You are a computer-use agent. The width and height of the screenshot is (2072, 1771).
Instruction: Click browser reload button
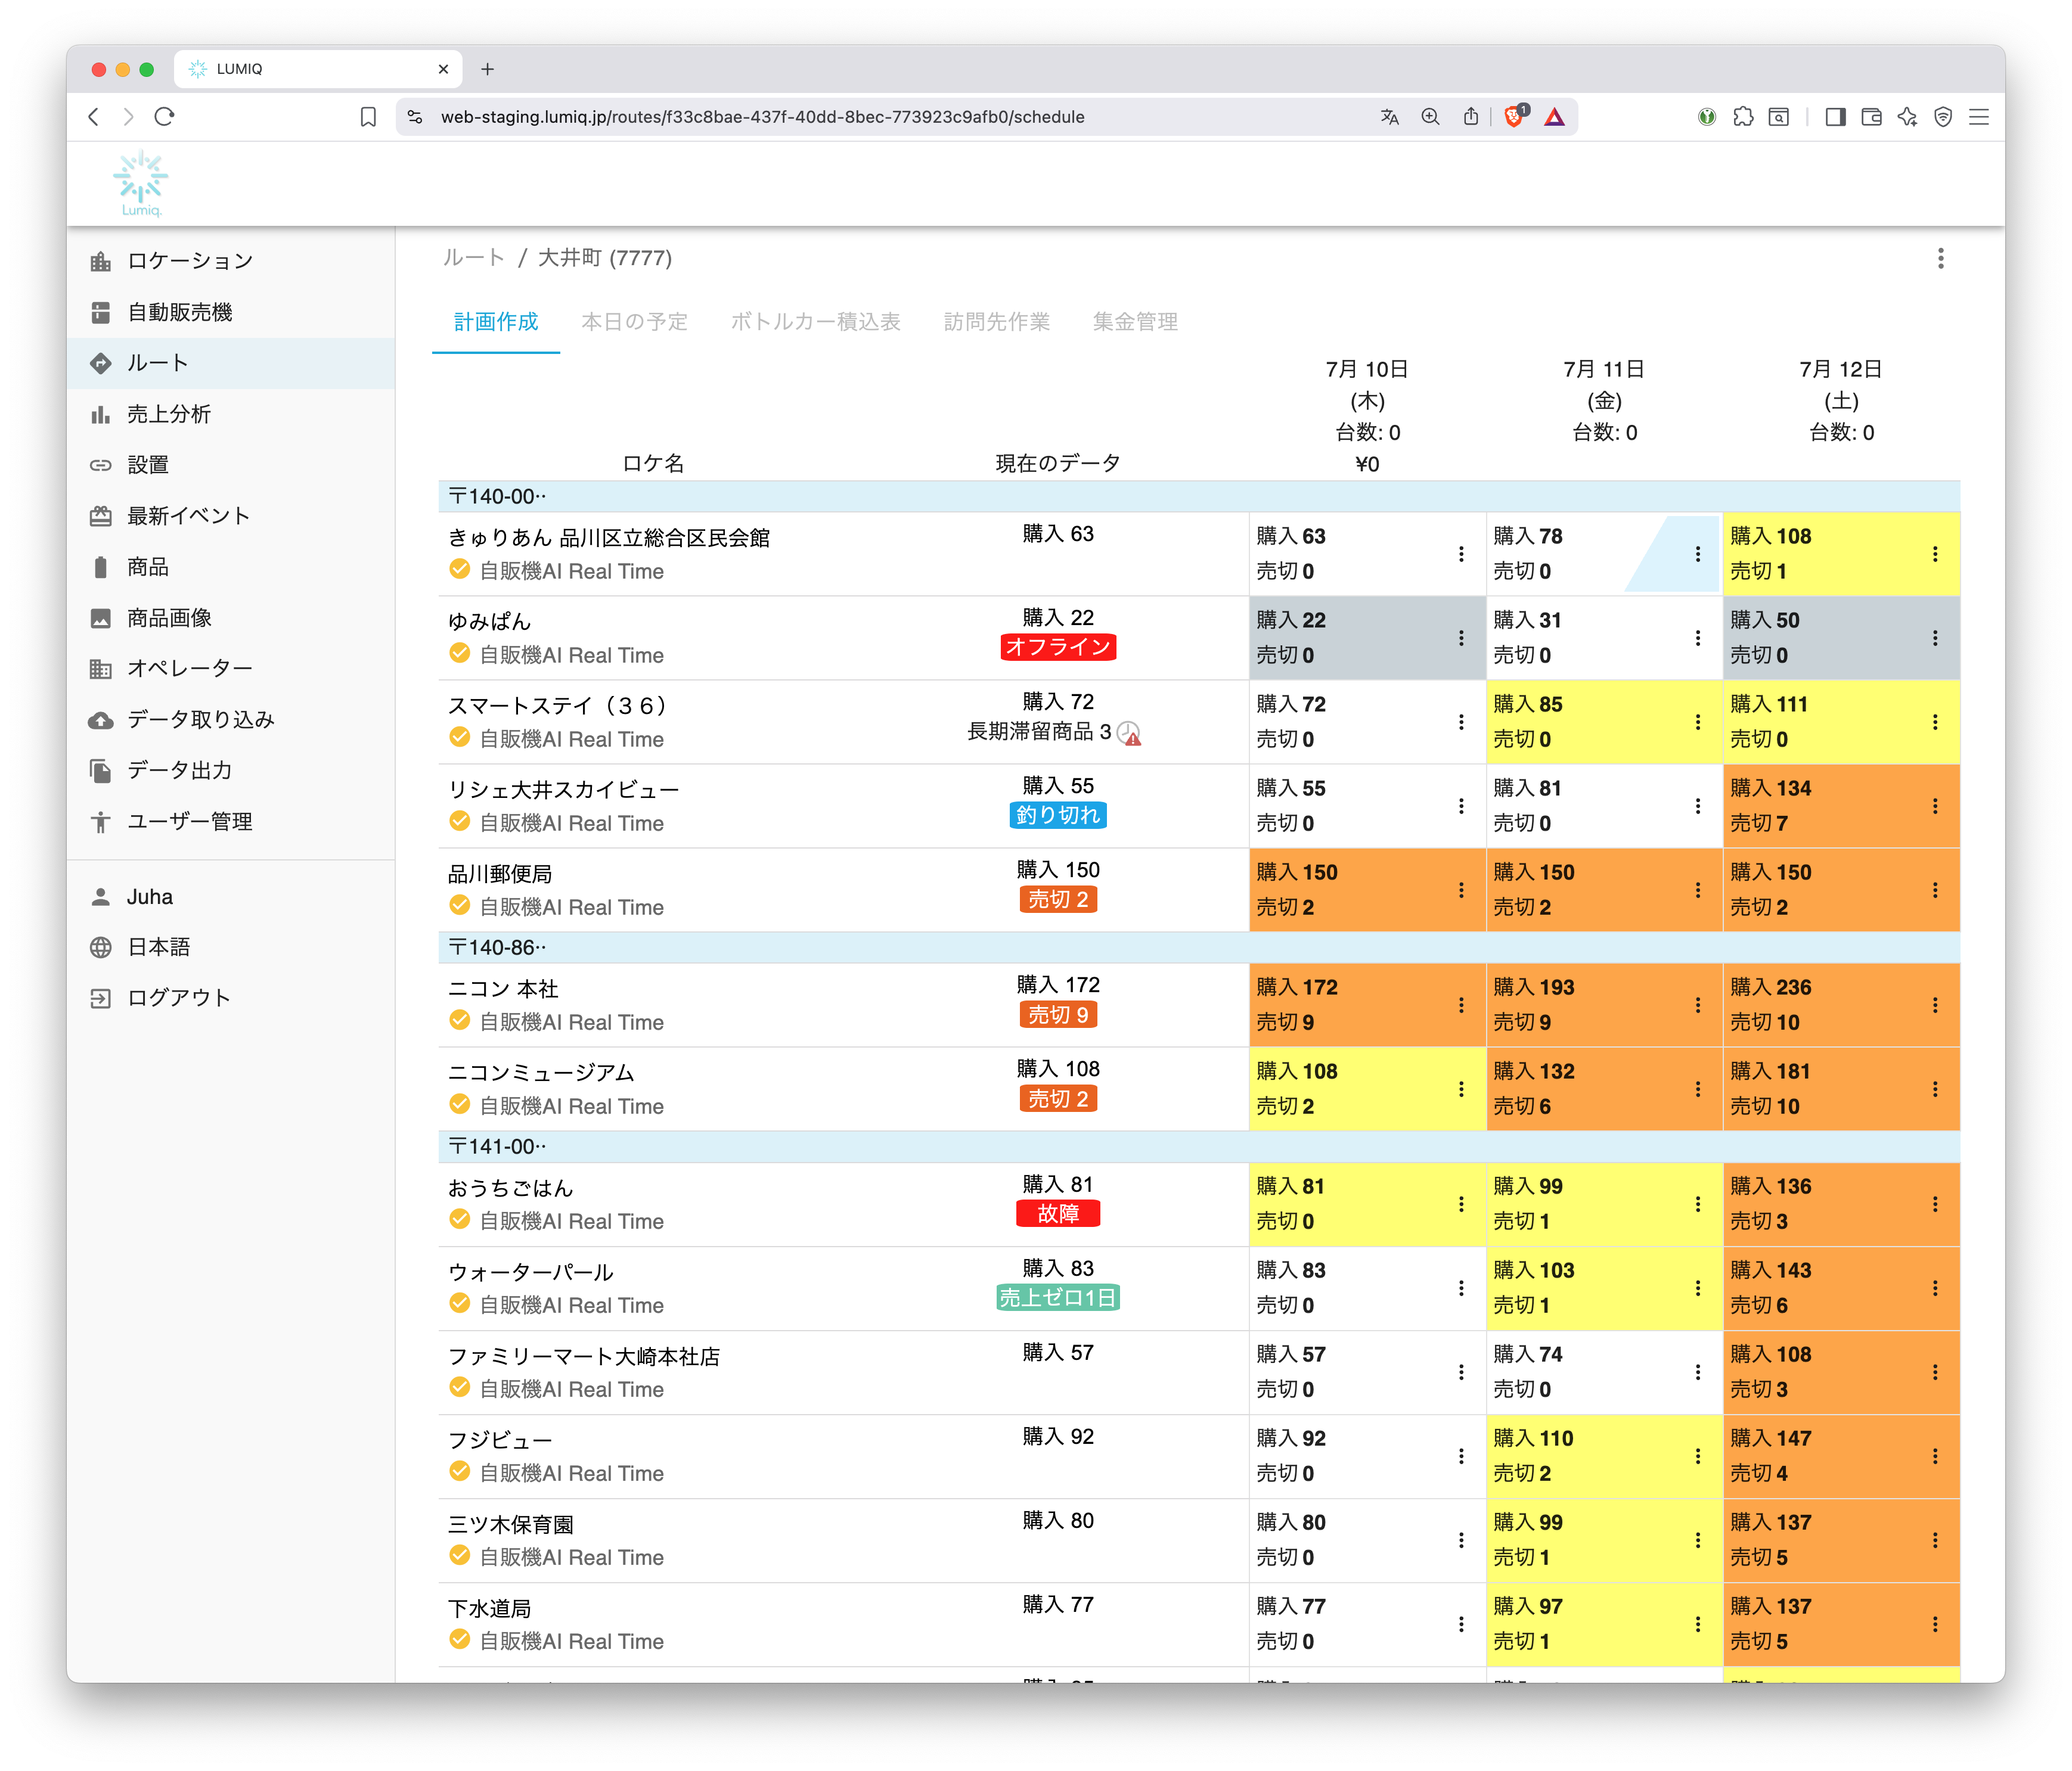pos(165,117)
